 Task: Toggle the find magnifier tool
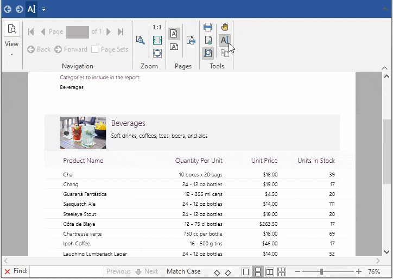208,53
